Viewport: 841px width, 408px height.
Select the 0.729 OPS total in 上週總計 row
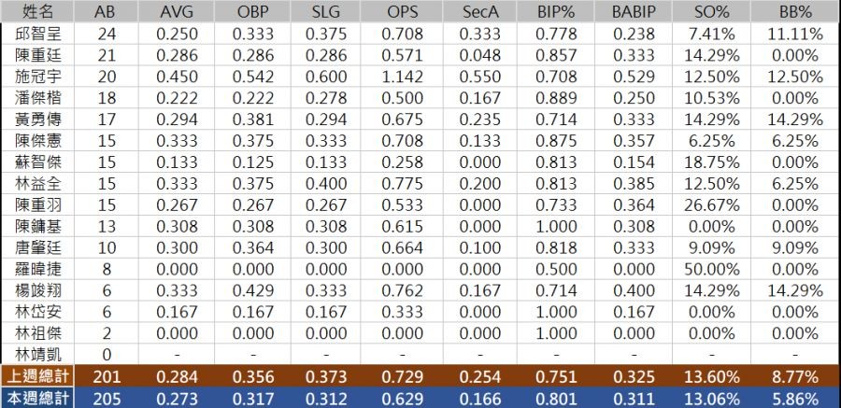(x=402, y=375)
